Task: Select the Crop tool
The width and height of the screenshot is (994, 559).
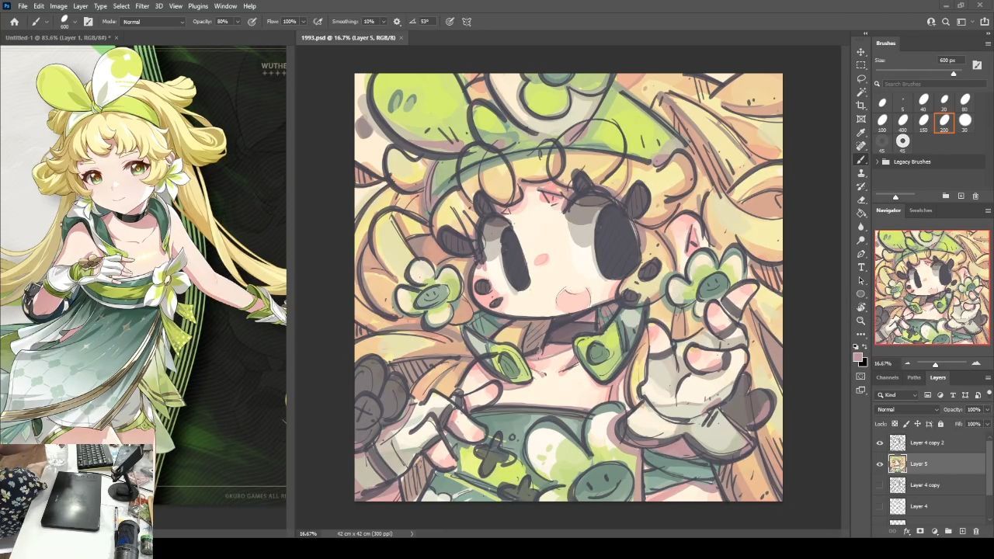Action: coord(860,106)
